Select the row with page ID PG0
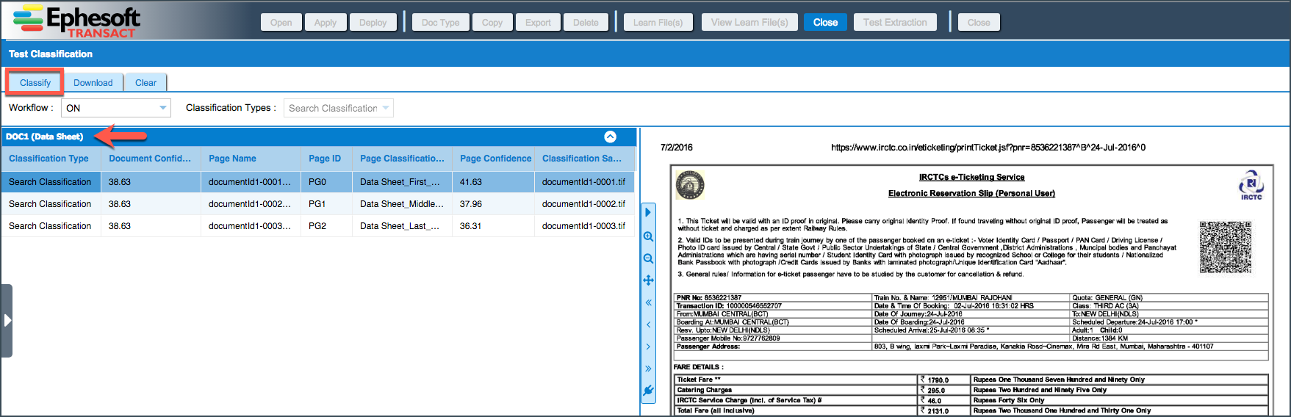The height and width of the screenshot is (417, 1291). [317, 182]
